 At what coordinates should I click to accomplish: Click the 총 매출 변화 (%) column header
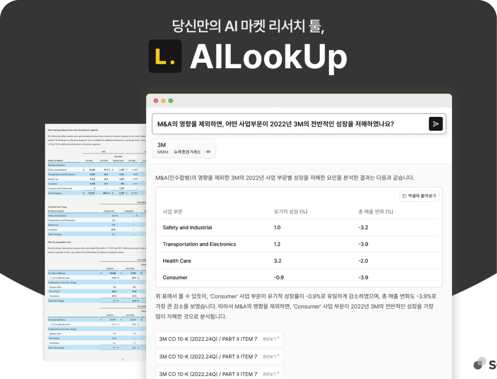click(375, 212)
